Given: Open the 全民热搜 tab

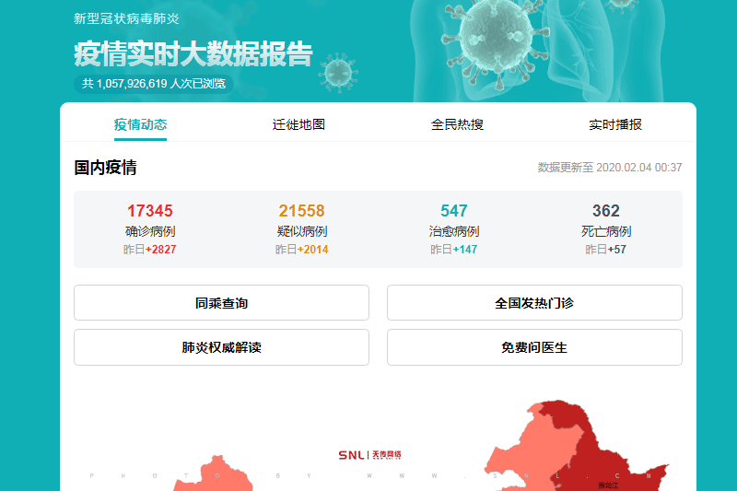Looking at the screenshot, I should [x=457, y=124].
